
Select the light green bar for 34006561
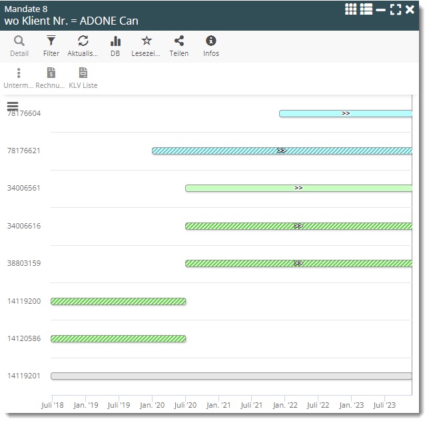tap(298, 189)
